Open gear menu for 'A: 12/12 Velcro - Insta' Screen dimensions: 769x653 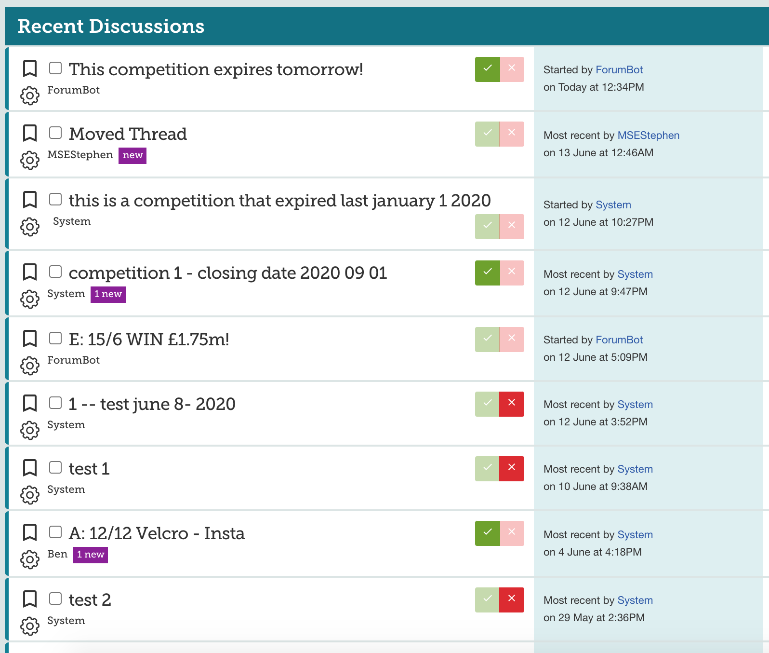pyautogui.click(x=30, y=559)
